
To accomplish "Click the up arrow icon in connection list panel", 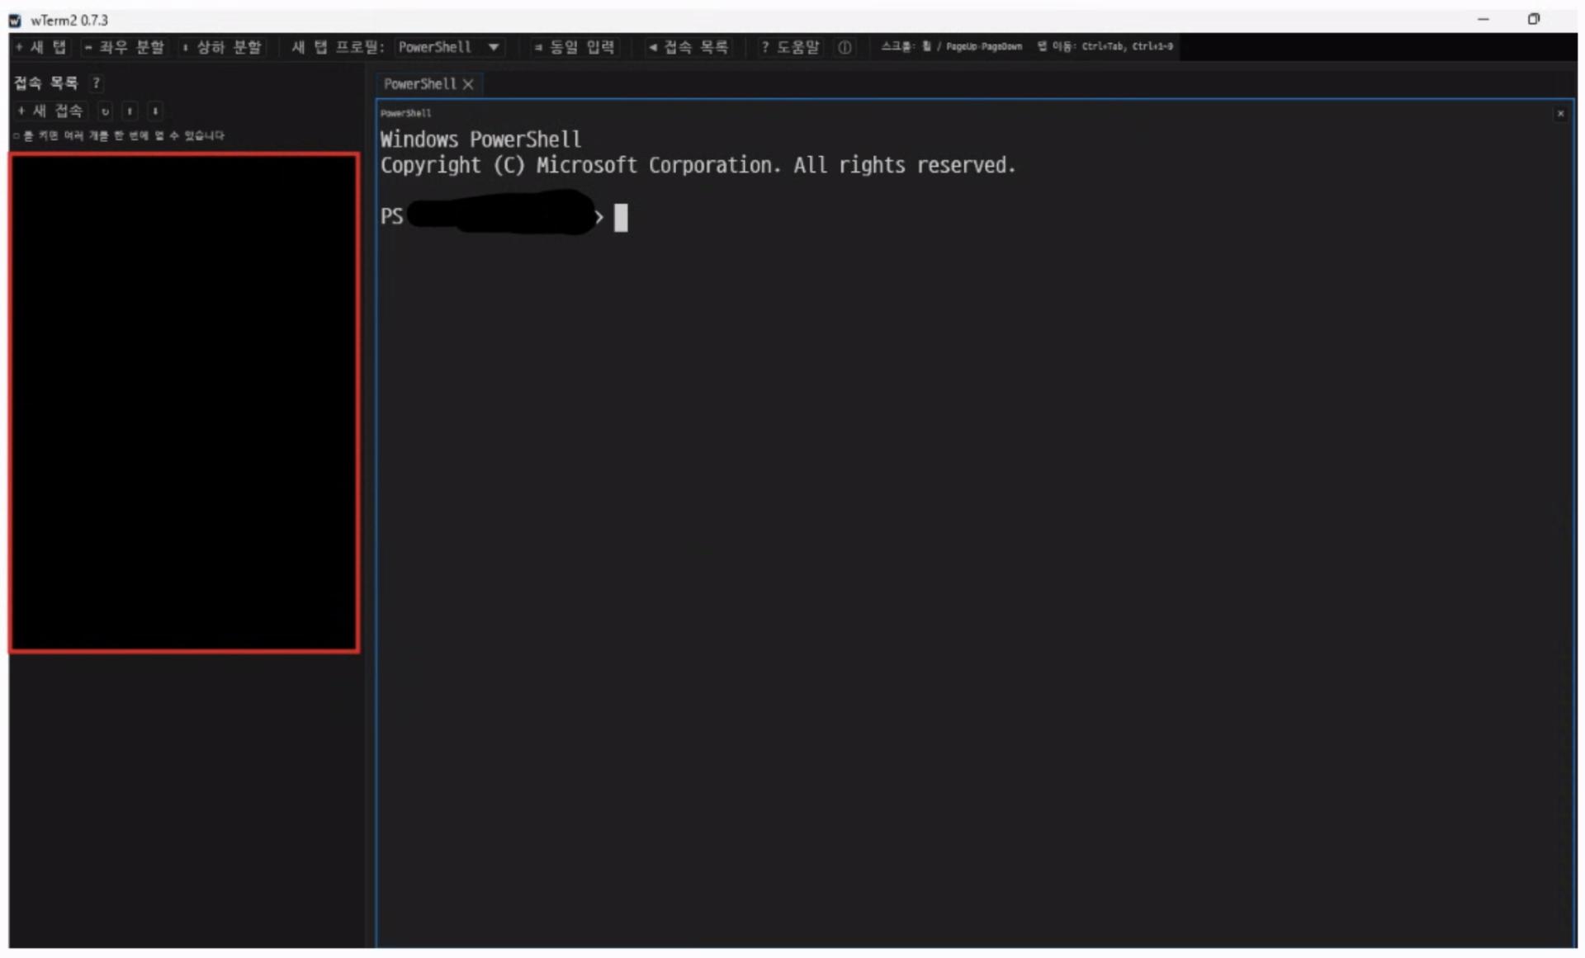I will (x=130, y=111).
